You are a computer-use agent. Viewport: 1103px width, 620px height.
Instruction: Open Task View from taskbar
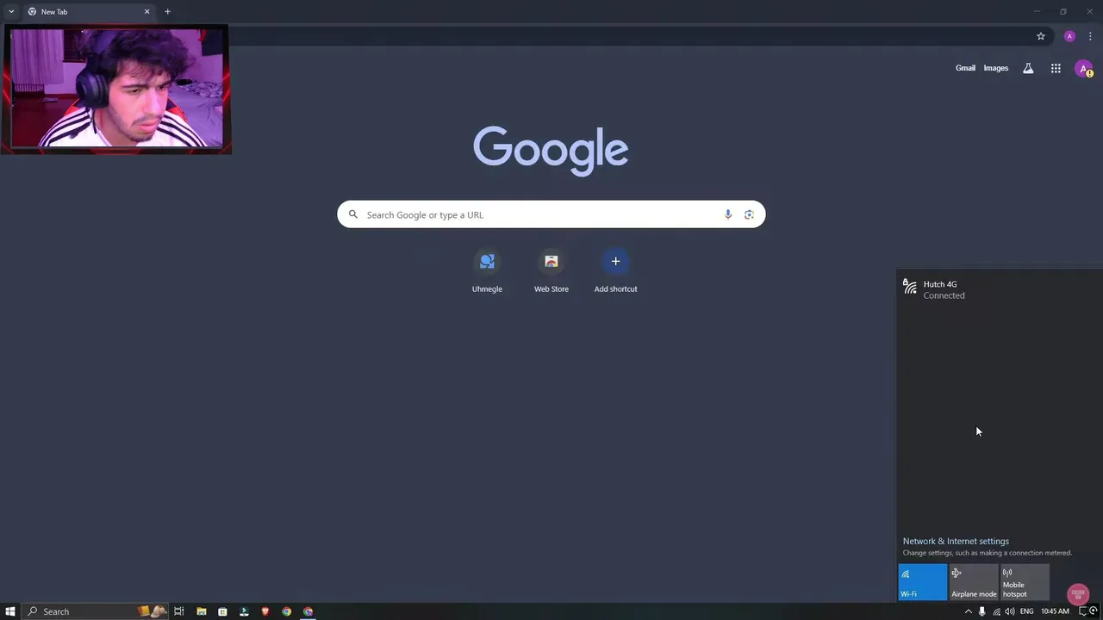click(x=179, y=611)
